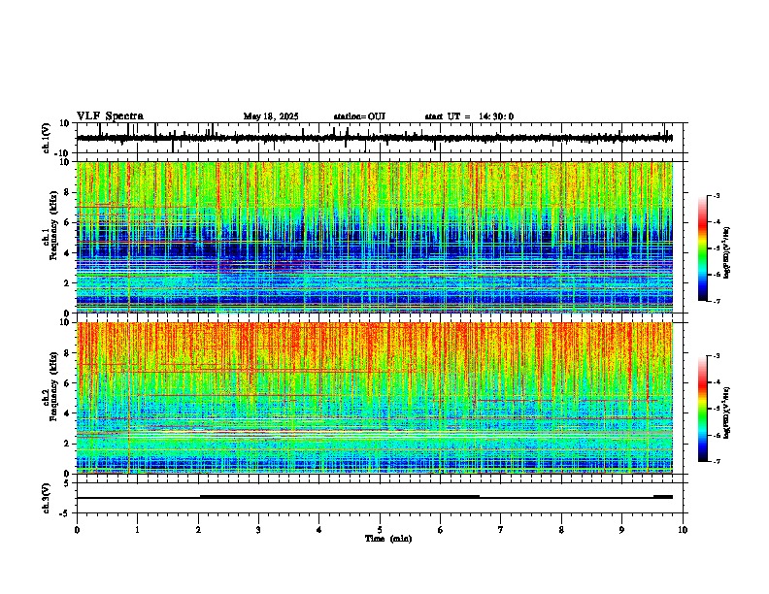Screen dimensions: 769x594
Task: Click time axis tick label "0"
Action: click(77, 530)
